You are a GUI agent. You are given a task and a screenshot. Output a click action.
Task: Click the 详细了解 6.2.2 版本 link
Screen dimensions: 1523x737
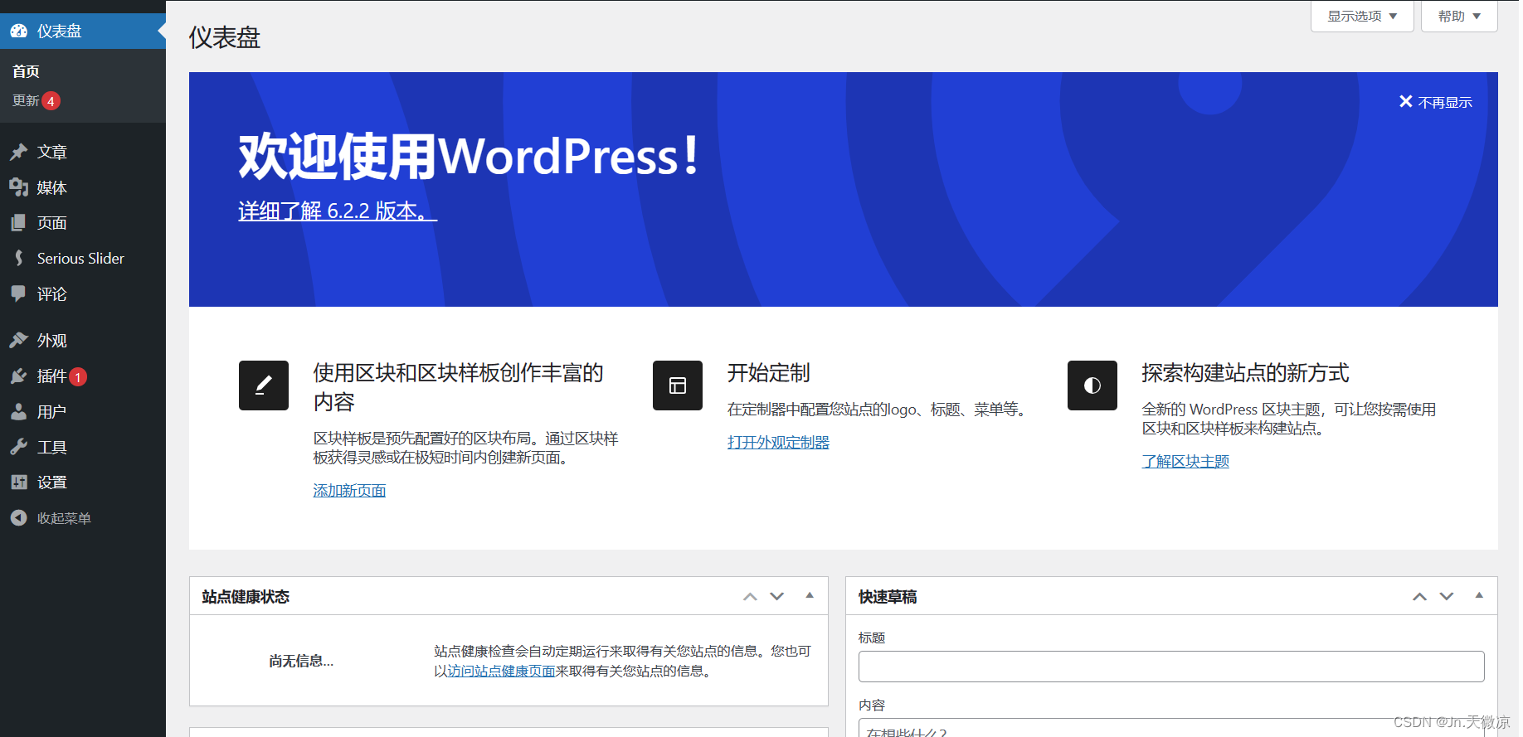pos(338,211)
